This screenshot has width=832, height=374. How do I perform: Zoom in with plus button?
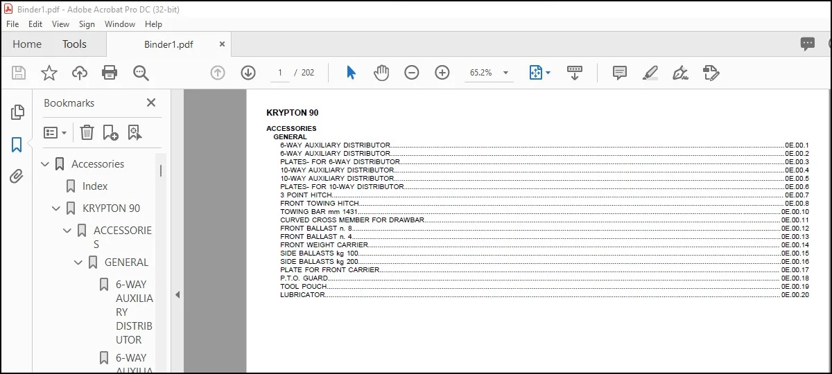tap(442, 73)
